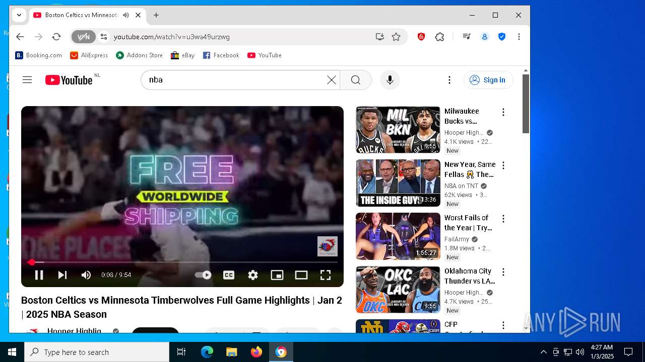Toggle the VPN badge in address bar
The image size is (645, 362).
point(83,37)
